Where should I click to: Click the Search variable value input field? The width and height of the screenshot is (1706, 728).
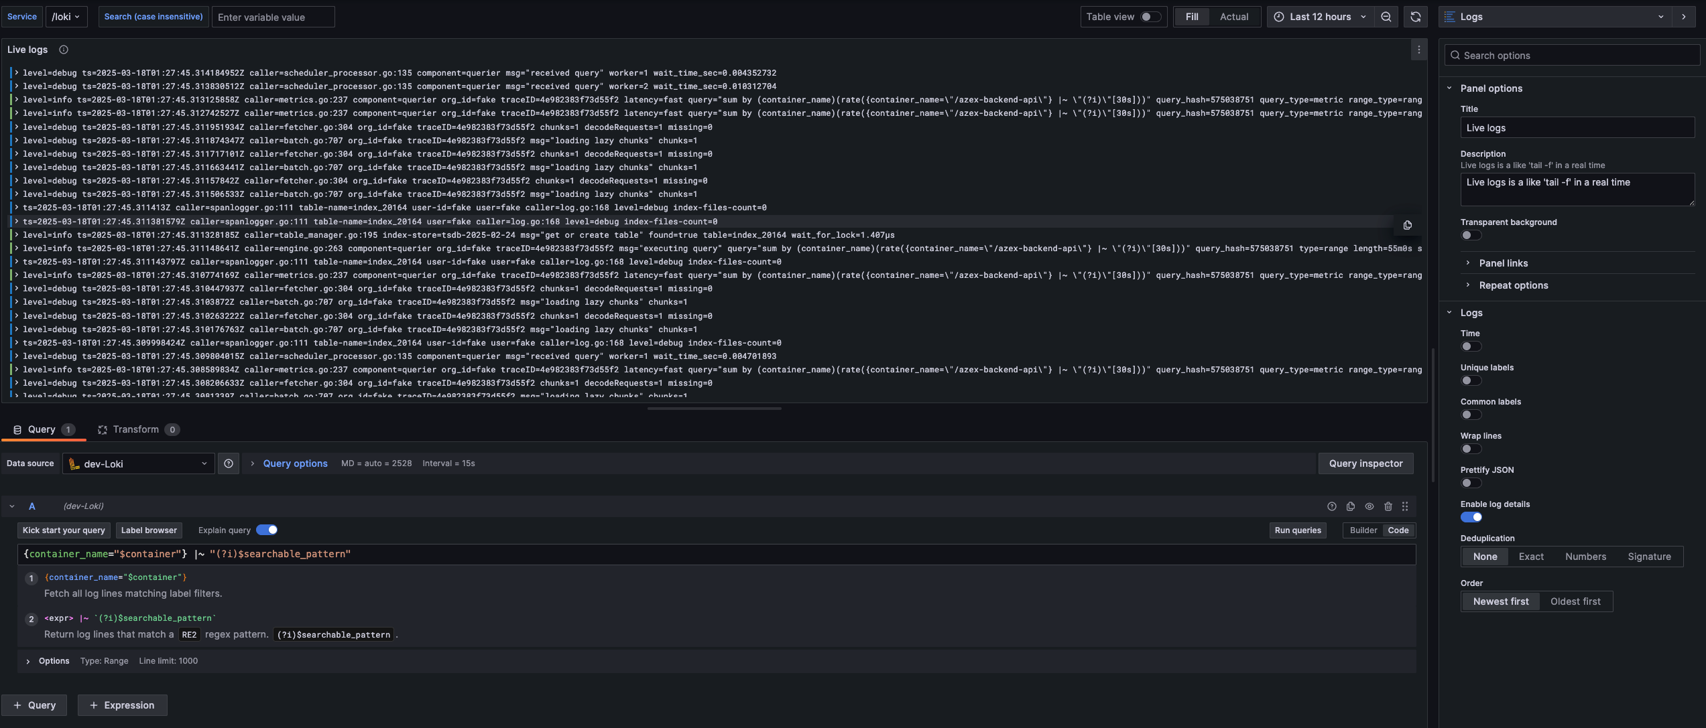(x=273, y=17)
